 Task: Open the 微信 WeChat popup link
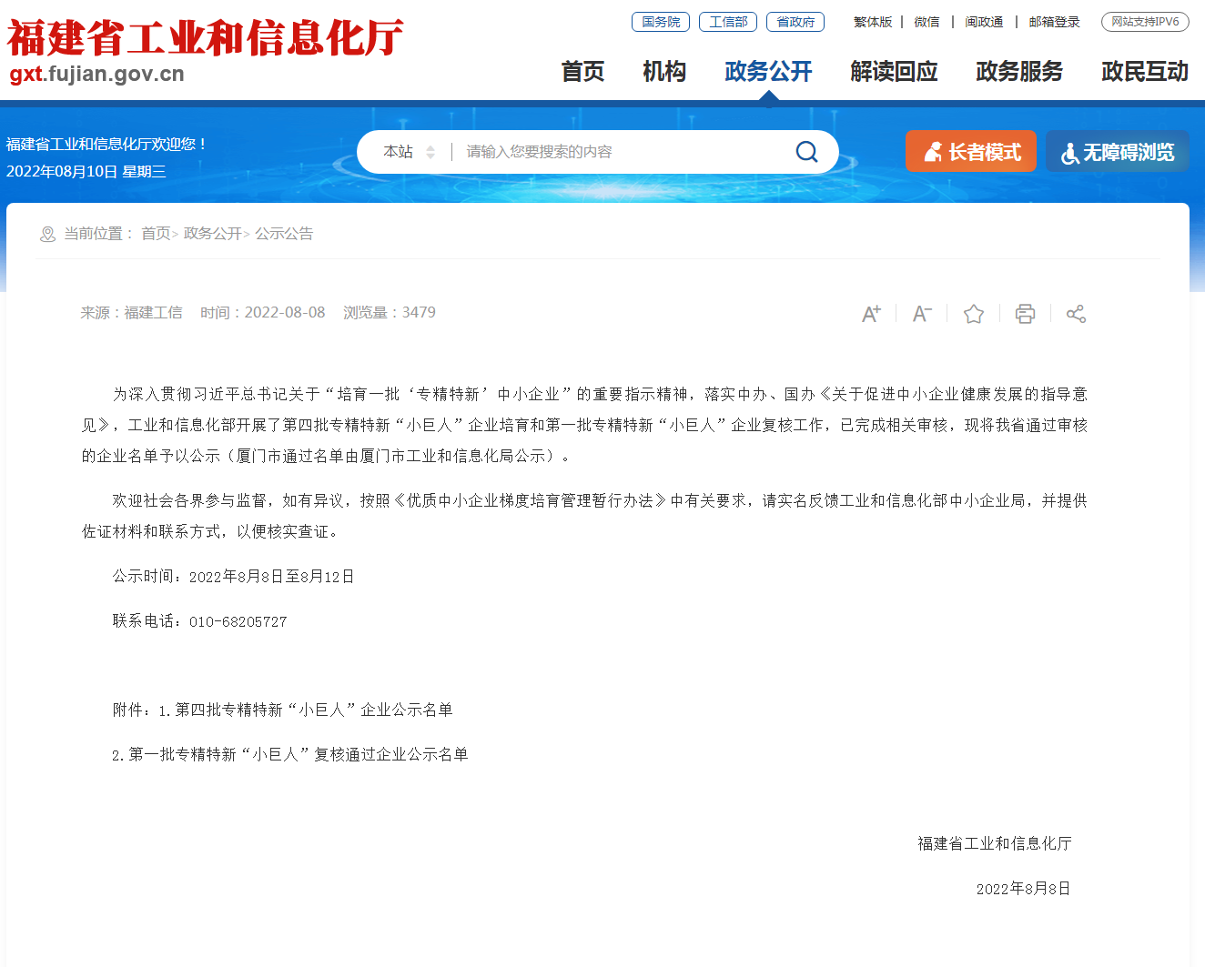[x=927, y=22]
